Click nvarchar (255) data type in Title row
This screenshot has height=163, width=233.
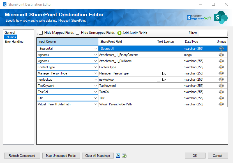pos(199,98)
